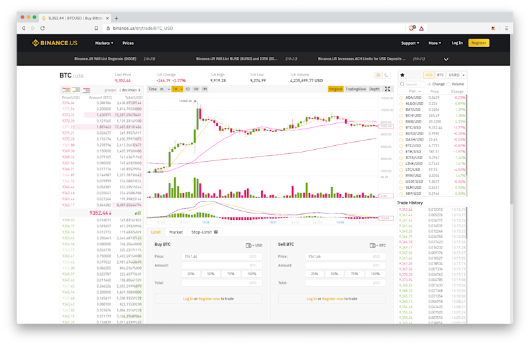The height and width of the screenshot is (346, 530).
Task: Favorite the ETH/USD pair star
Action: 401,152
